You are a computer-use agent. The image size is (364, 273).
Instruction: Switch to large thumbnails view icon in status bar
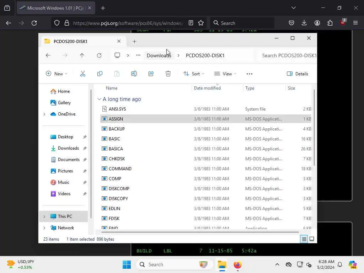[x=312, y=239]
